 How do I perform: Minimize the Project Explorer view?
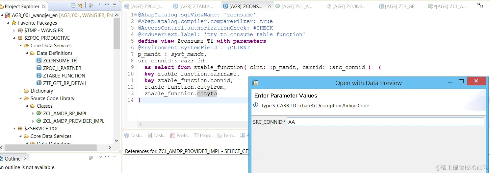coord(107,5)
